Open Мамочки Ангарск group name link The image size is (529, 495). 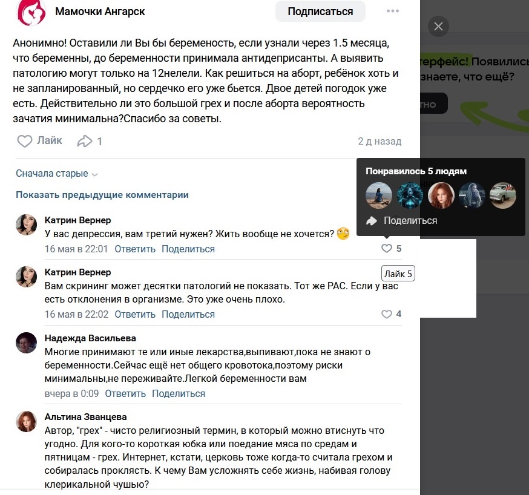[x=100, y=11]
